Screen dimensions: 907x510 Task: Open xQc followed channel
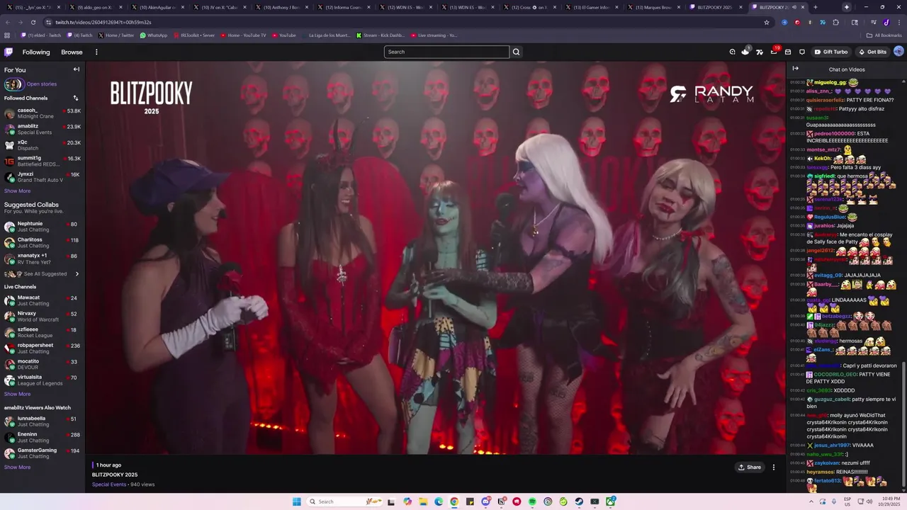pyautogui.click(x=43, y=145)
